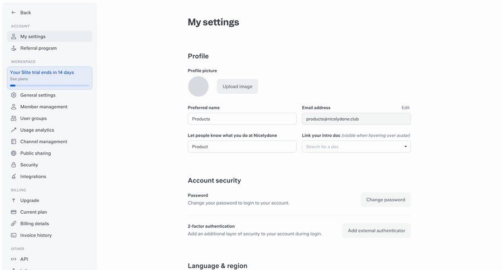This screenshot has height=270, width=502.
Task: Click the Preferred name input field
Action: tap(242, 119)
